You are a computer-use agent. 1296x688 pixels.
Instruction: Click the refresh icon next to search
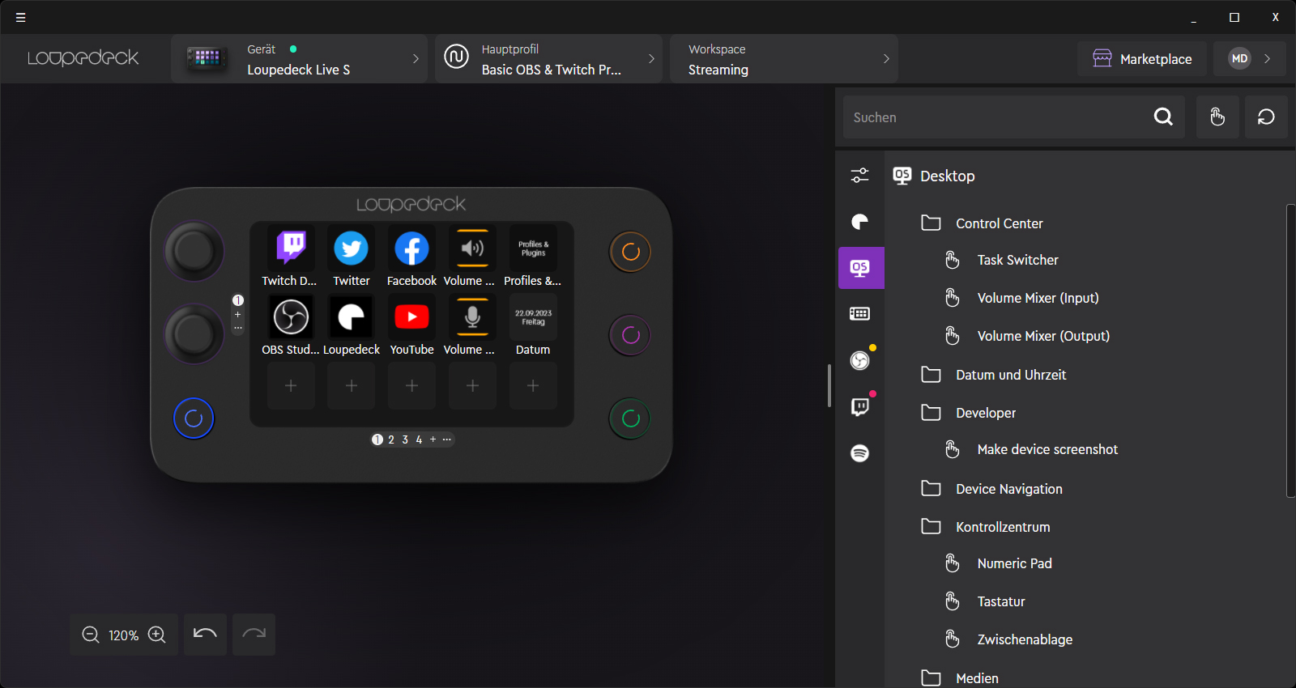(x=1266, y=117)
